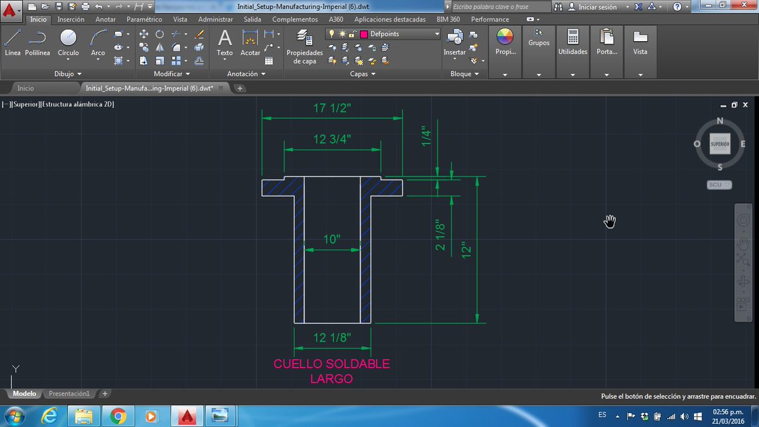Viewport: 759px width, 427px height.
Task: Toggle the layer lightbulb on/off icon
Action: click(x=331, y=34)
